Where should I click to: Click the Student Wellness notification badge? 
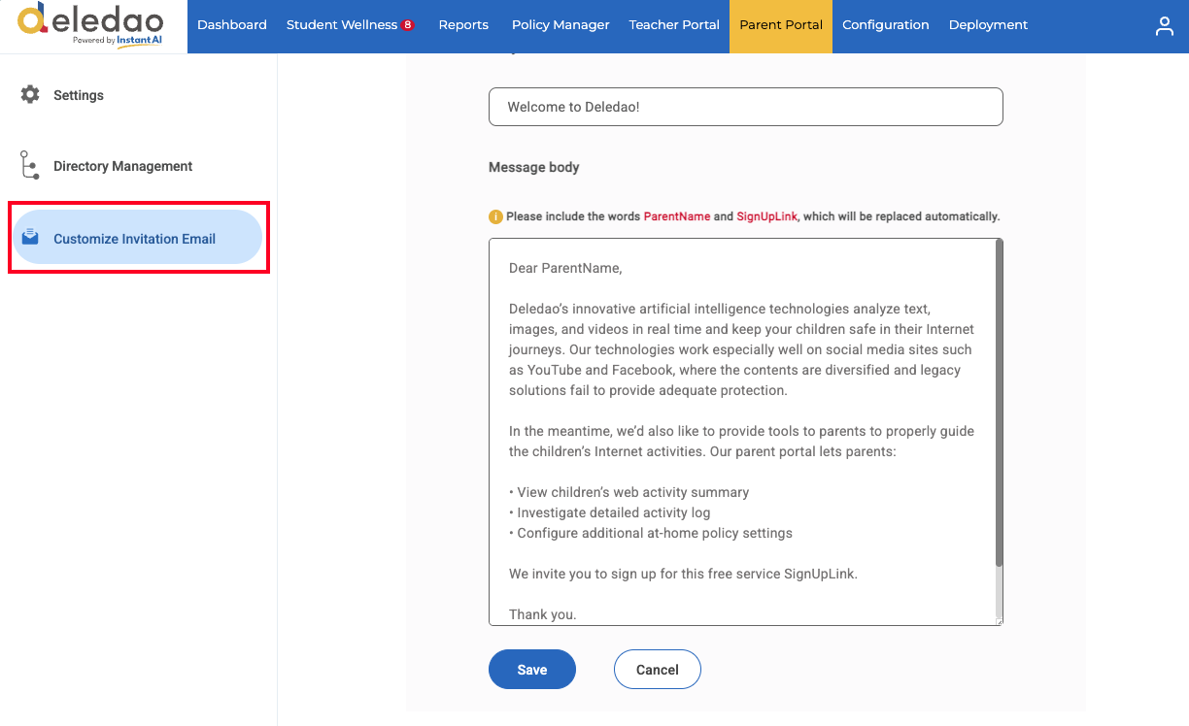pos(408,25)
